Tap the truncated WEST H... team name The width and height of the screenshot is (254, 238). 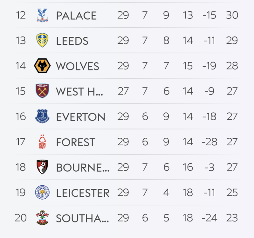[79, 91]
